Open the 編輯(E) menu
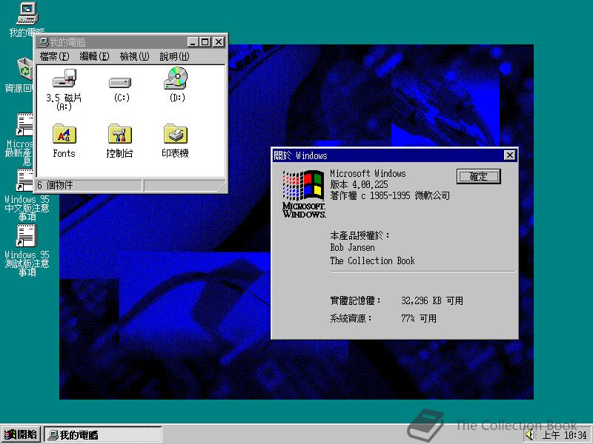This screenshot has width=593, height=444. coord(95,57)
